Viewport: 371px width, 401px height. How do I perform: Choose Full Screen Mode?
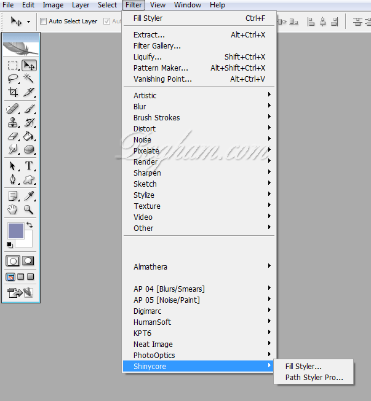coord(31,277)
